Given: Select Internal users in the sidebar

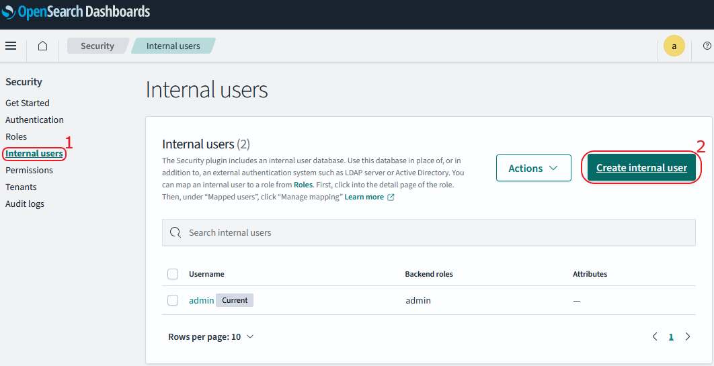Looking at the screenshot, I should tap(34, 154).
